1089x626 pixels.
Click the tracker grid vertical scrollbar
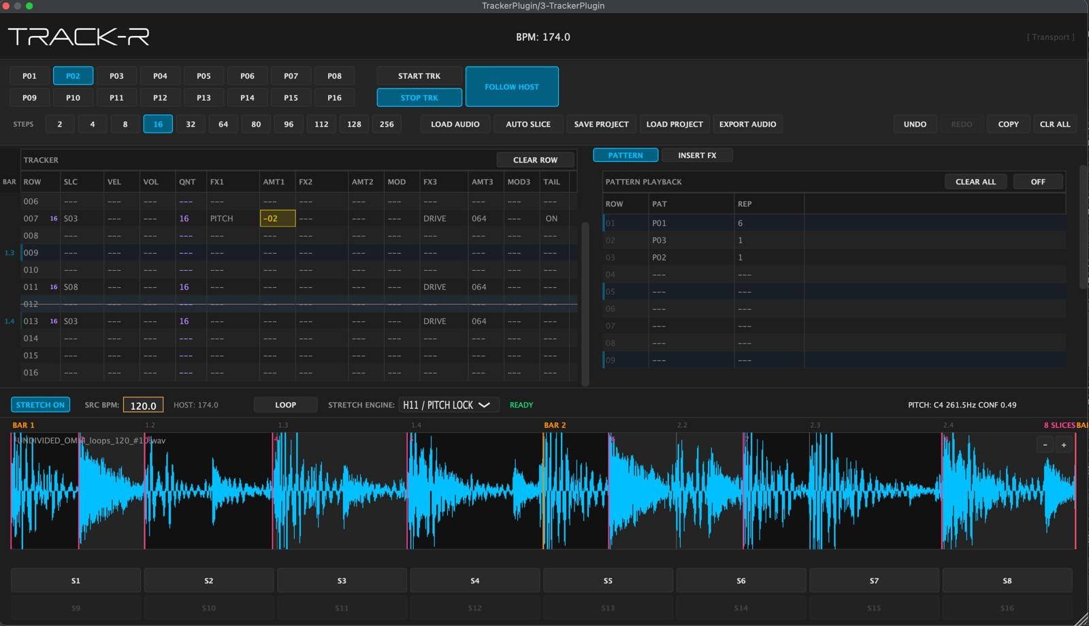[x=585, y=303]
